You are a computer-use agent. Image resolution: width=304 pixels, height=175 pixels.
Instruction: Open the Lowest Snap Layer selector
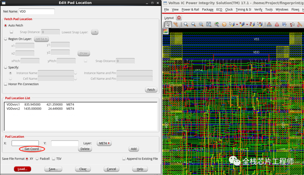pos(95,32)
